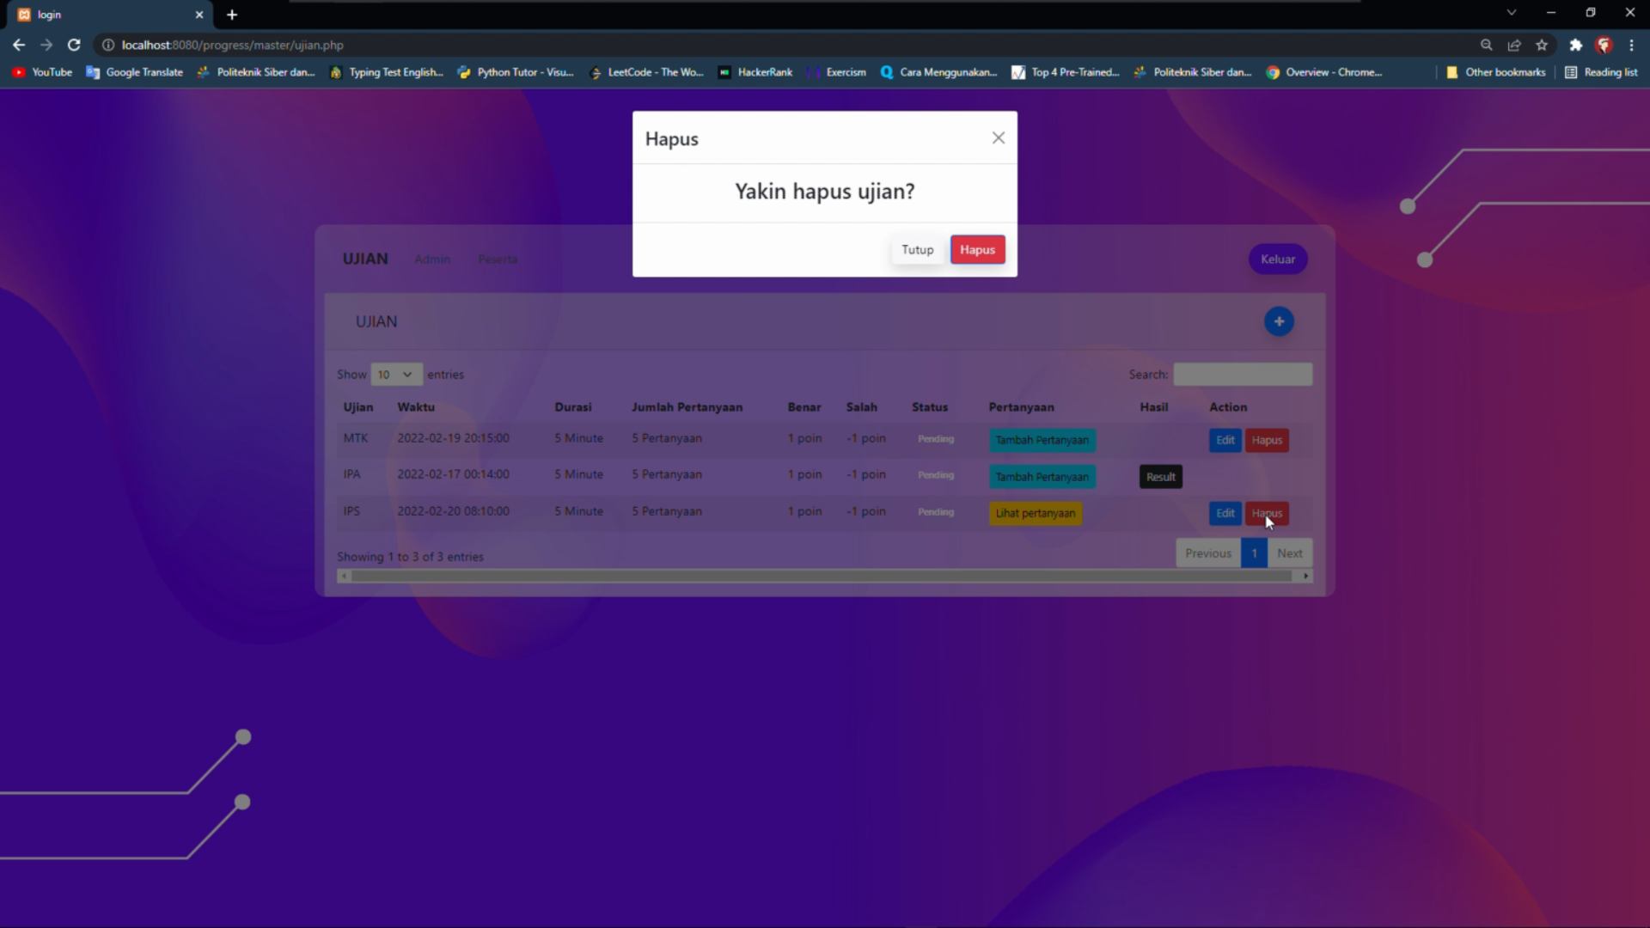Click the zoom search icon in the address bar
The width and height of the screenshot is (1650, 928).
click(1487, 45)
